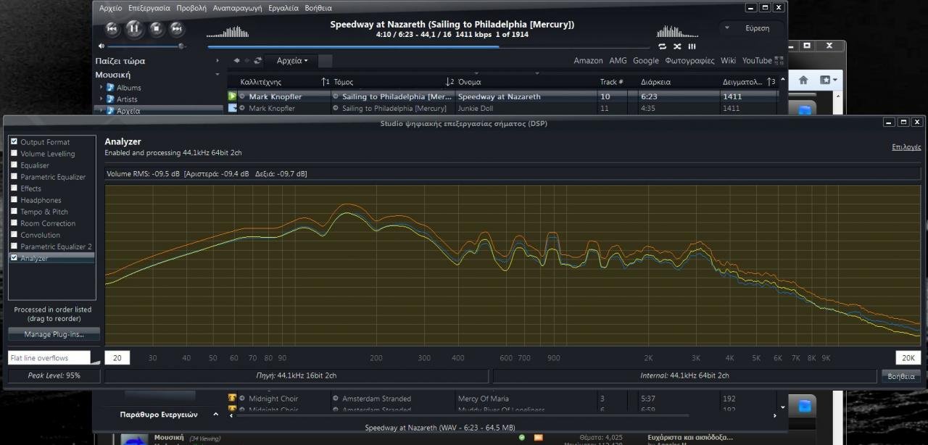Click the Manage Plug-ins button
Screen dimensions: 928x445
click(x=54, y=334)
